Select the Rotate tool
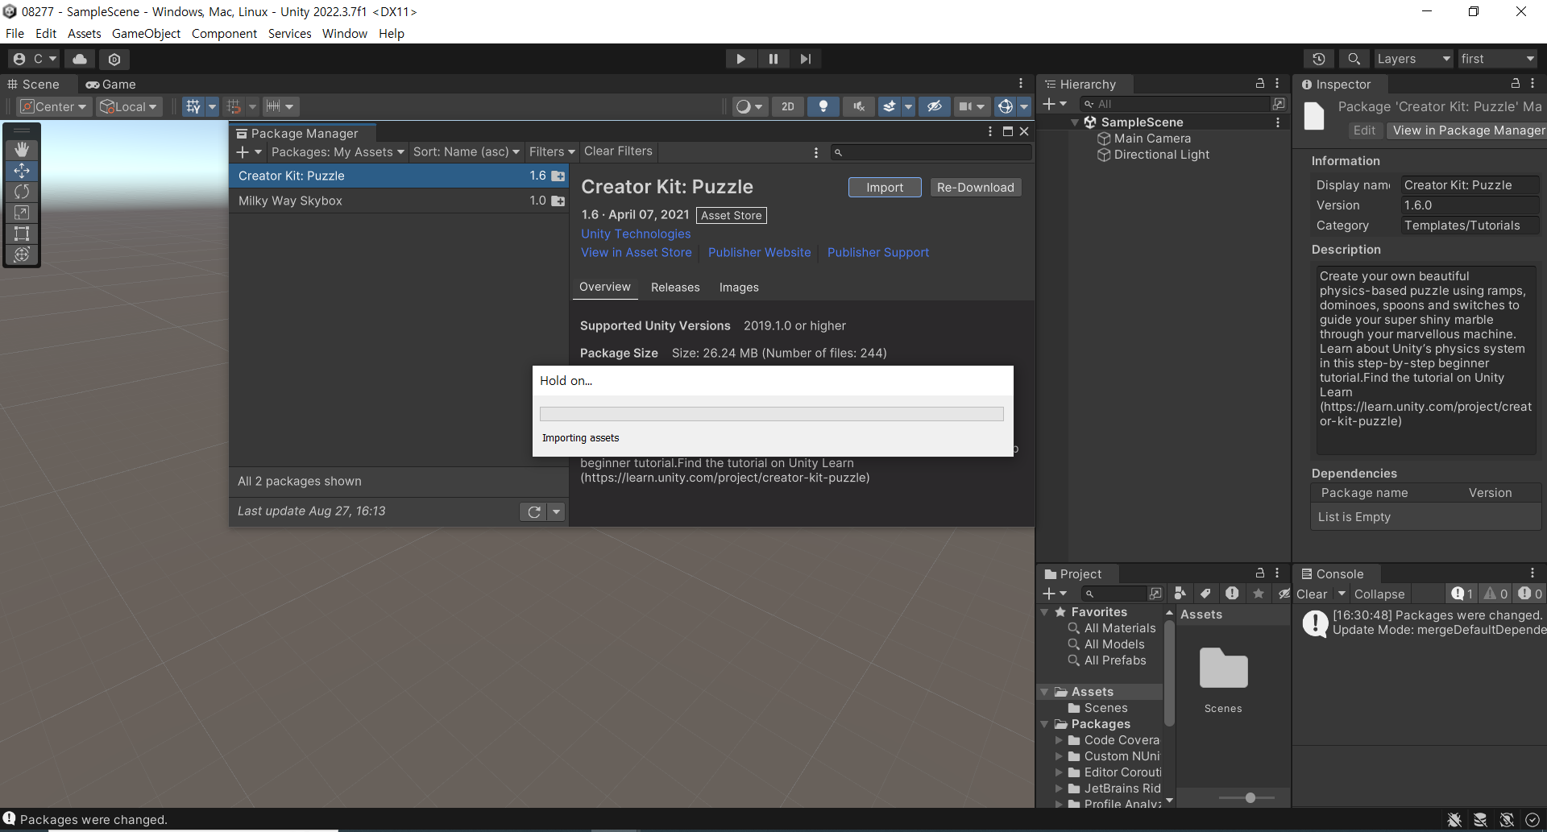The height and width of the screenshot is (832, 1547). point(22,192)
